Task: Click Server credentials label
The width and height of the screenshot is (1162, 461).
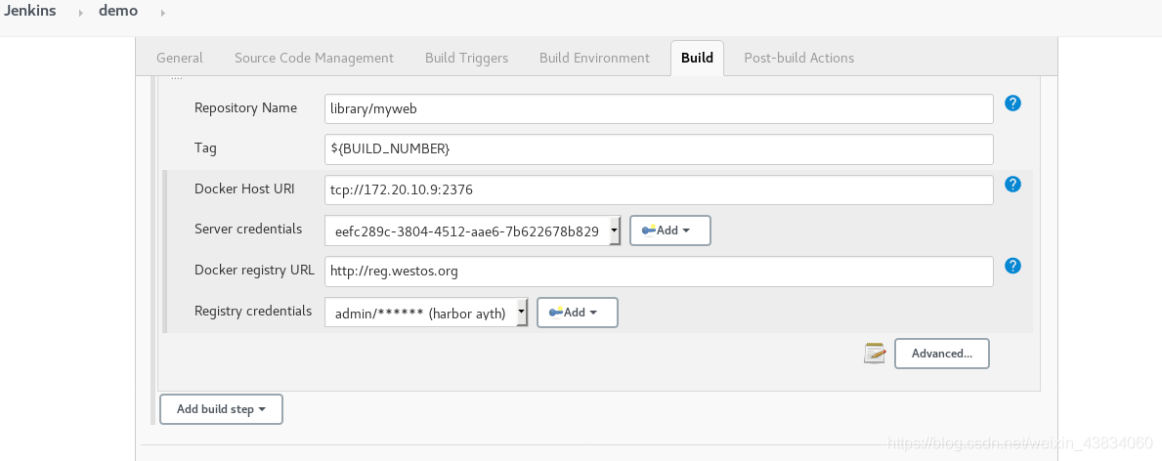Action: pos(248,229)
